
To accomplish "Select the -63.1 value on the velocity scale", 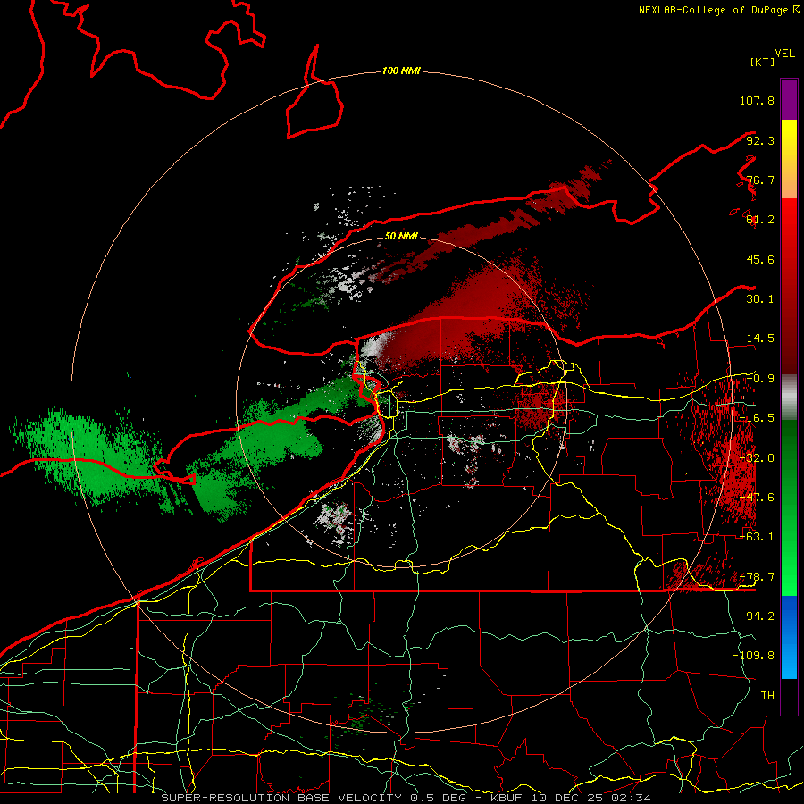I will (757, 537).
